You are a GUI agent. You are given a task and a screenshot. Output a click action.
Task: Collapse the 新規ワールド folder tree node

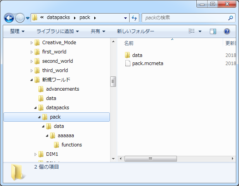(32, 80)
